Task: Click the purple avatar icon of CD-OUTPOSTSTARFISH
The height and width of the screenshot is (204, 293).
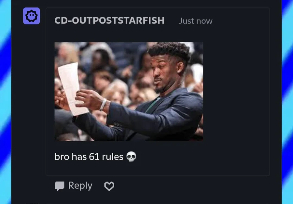Action: pyautogui.click(x=31, y=16)
